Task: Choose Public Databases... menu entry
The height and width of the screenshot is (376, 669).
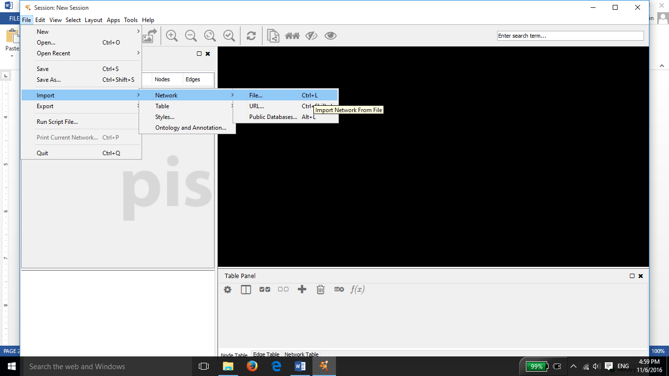Action: [273, 117]
